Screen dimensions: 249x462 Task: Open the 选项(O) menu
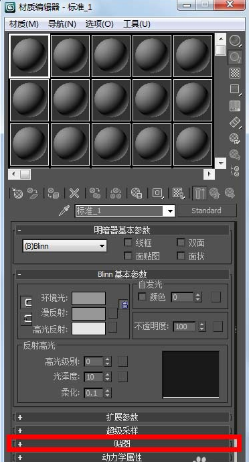(x=99, y=24)
